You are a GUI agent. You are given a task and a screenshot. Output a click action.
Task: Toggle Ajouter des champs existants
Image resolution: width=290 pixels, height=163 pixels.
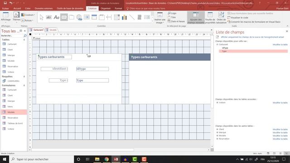point(196,18)
